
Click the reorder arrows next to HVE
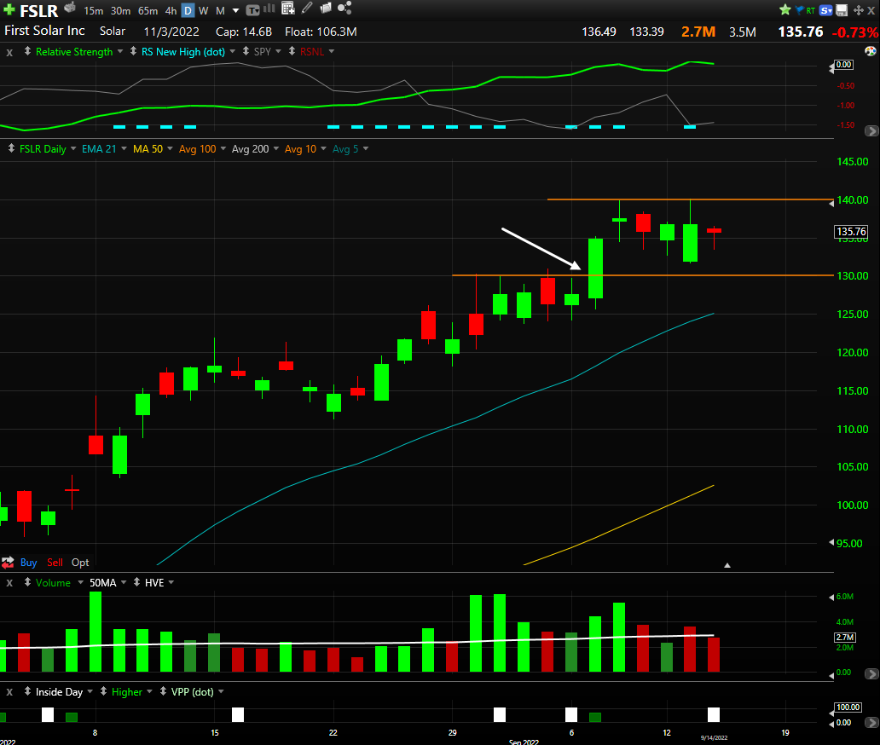pyautogui.click(x=136, y=582)
